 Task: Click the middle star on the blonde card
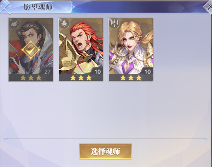(x=131, y=78)
